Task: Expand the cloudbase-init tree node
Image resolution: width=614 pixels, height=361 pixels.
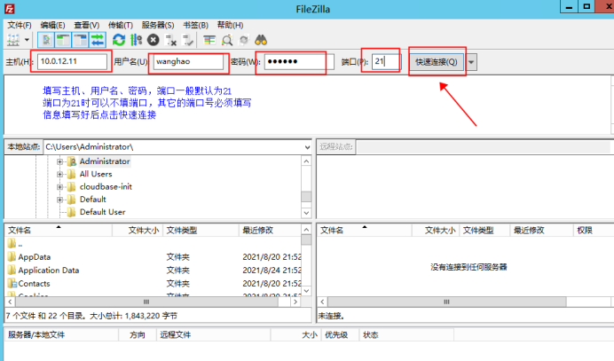Action: [60, 187]
